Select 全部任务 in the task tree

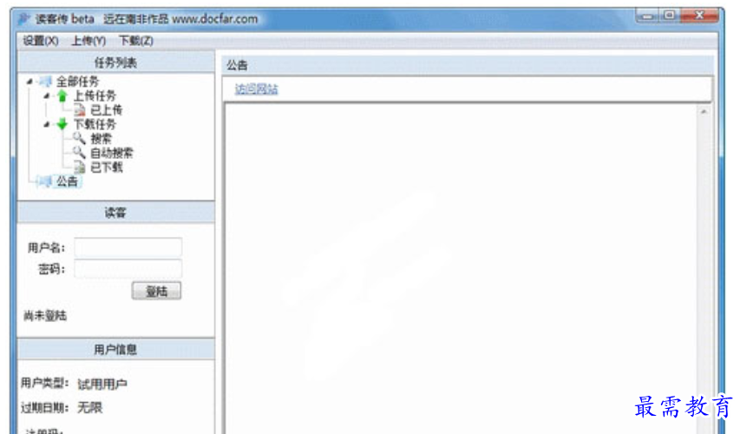[x=78, y=82]
